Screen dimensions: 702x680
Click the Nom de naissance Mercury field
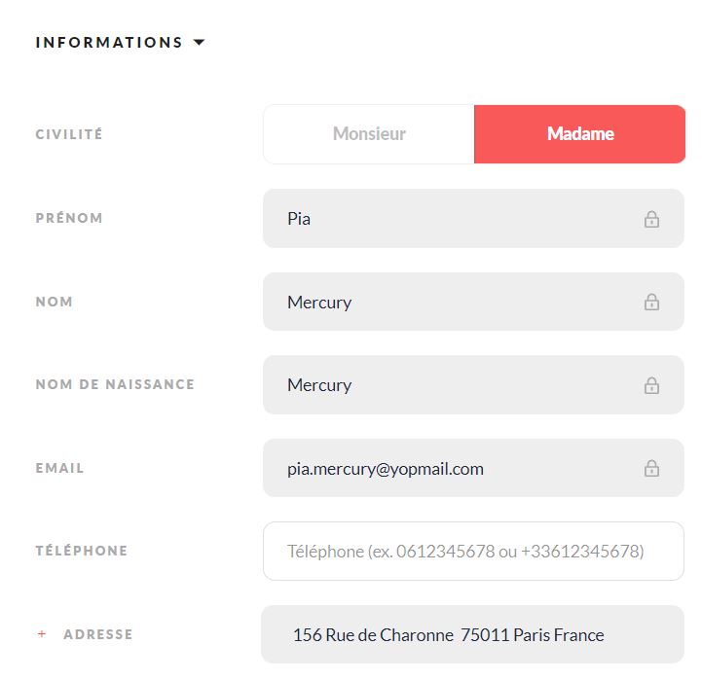coord(473,384)
